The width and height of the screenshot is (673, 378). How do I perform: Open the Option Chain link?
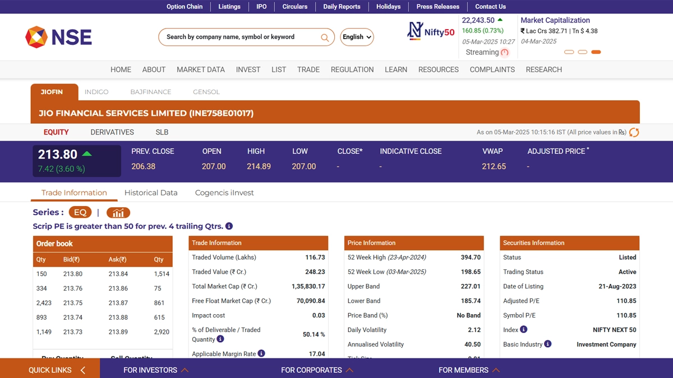185,7
